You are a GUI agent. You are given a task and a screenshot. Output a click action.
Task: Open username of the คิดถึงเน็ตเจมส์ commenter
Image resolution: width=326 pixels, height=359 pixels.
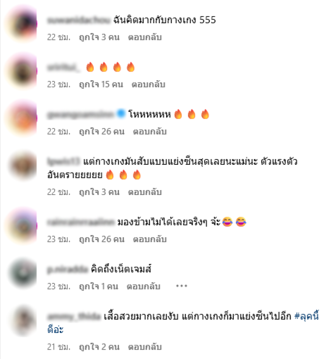pyautogui.click(x=67, y=269)
